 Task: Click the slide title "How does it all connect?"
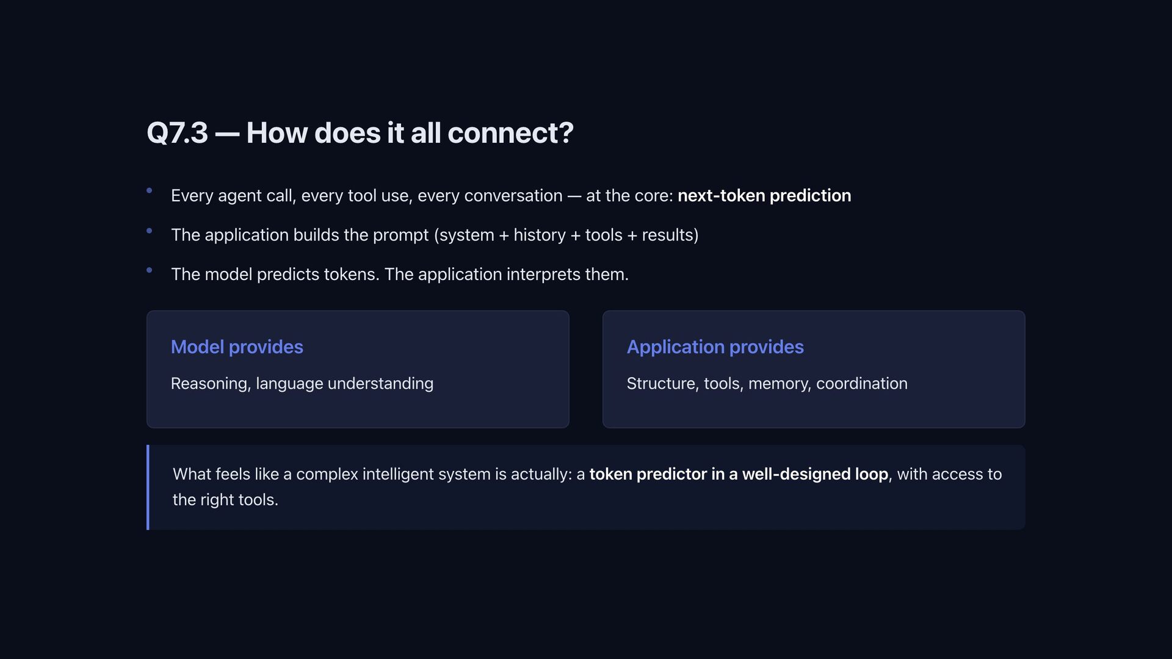pyautogui.click(x=410, y=133)
